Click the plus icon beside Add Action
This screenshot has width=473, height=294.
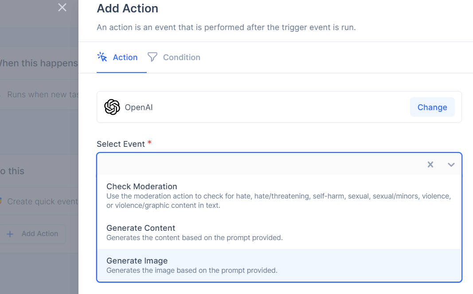(x=10, y=234)
